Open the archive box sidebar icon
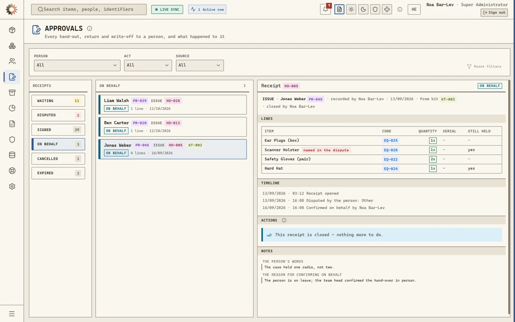Viewport: 515px width, 322px height. tap(12, 93)
